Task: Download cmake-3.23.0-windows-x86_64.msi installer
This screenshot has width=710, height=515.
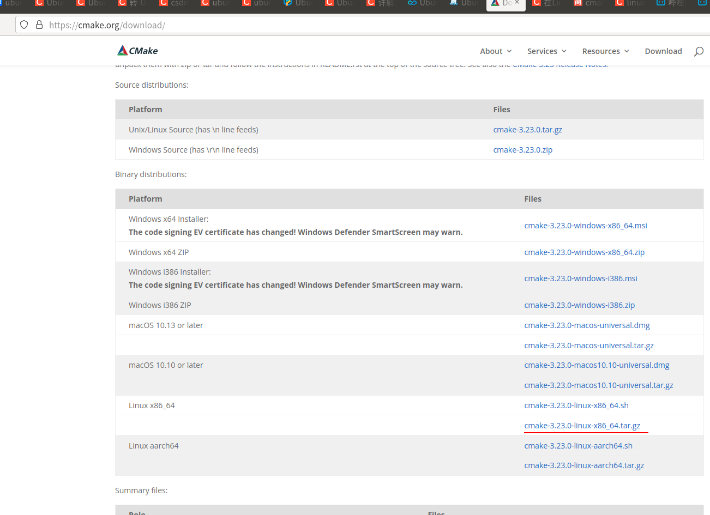Action: 586,226
